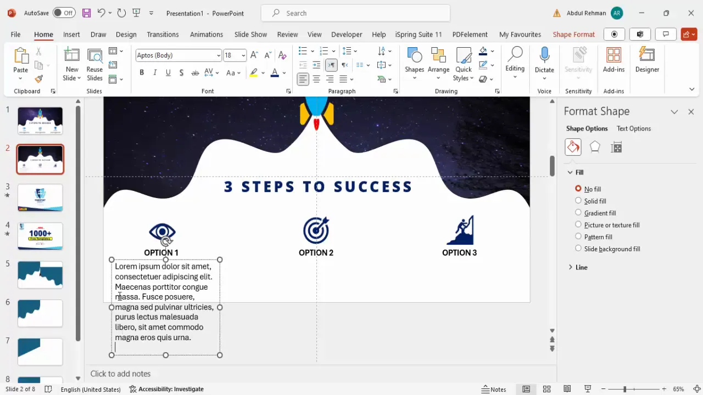Clear all formatting icon
Image resolution: width=703 pixels, height=395 pixels.
tap(282, 55)
